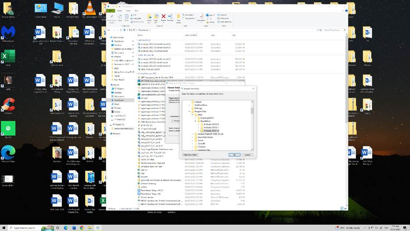This screenshot has height=231, width=410.
Task: Click the New folder ribbon icon
Action: 179,18
